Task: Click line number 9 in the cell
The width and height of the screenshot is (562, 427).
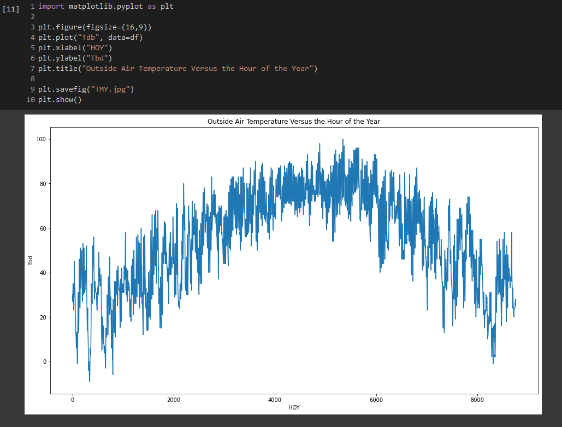Action: (32, 89)
